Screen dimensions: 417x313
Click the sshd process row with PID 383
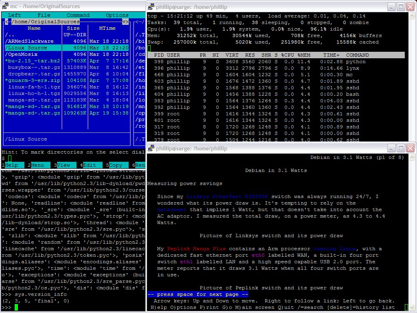[x=257, y=101]
